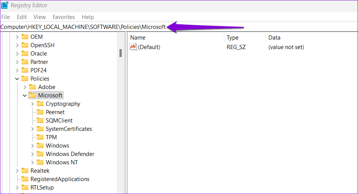Click the OpenSSH folder icon
Viewport: 358px width, 194px height.
click(25, 45)
